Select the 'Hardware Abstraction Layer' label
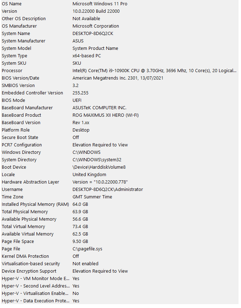 pos(30,182)
